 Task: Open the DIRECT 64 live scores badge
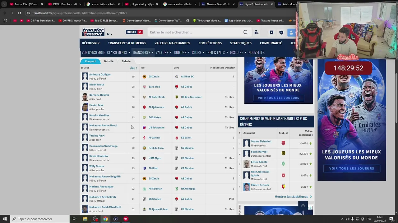[x=134, y=32]
